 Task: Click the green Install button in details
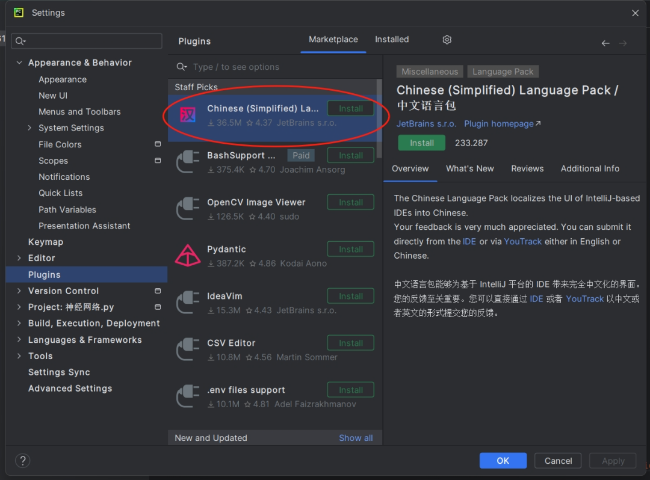click(x=421, y=143)
